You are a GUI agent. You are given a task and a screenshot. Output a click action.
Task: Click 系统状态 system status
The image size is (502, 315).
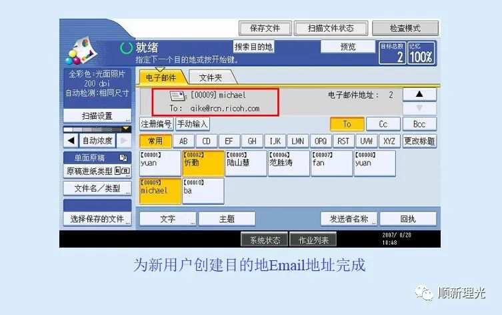265,240
